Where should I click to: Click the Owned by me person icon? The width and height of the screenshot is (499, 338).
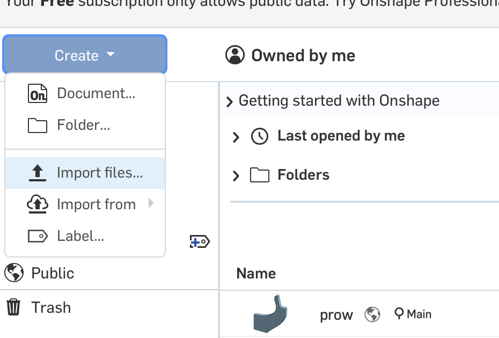click(x=234, y=55)
